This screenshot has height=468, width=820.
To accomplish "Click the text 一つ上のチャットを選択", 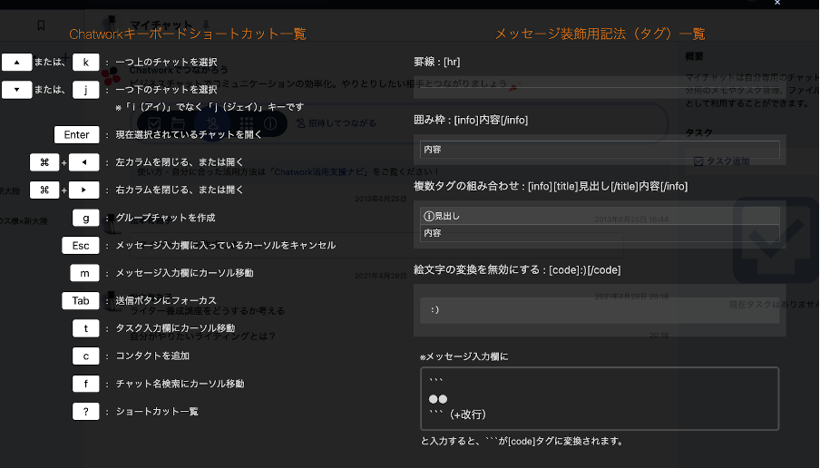I will 166,63.
